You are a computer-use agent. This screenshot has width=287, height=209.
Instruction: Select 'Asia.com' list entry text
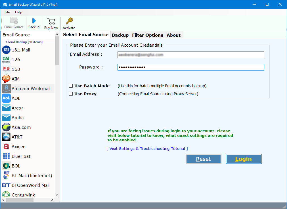coord(21,127)
